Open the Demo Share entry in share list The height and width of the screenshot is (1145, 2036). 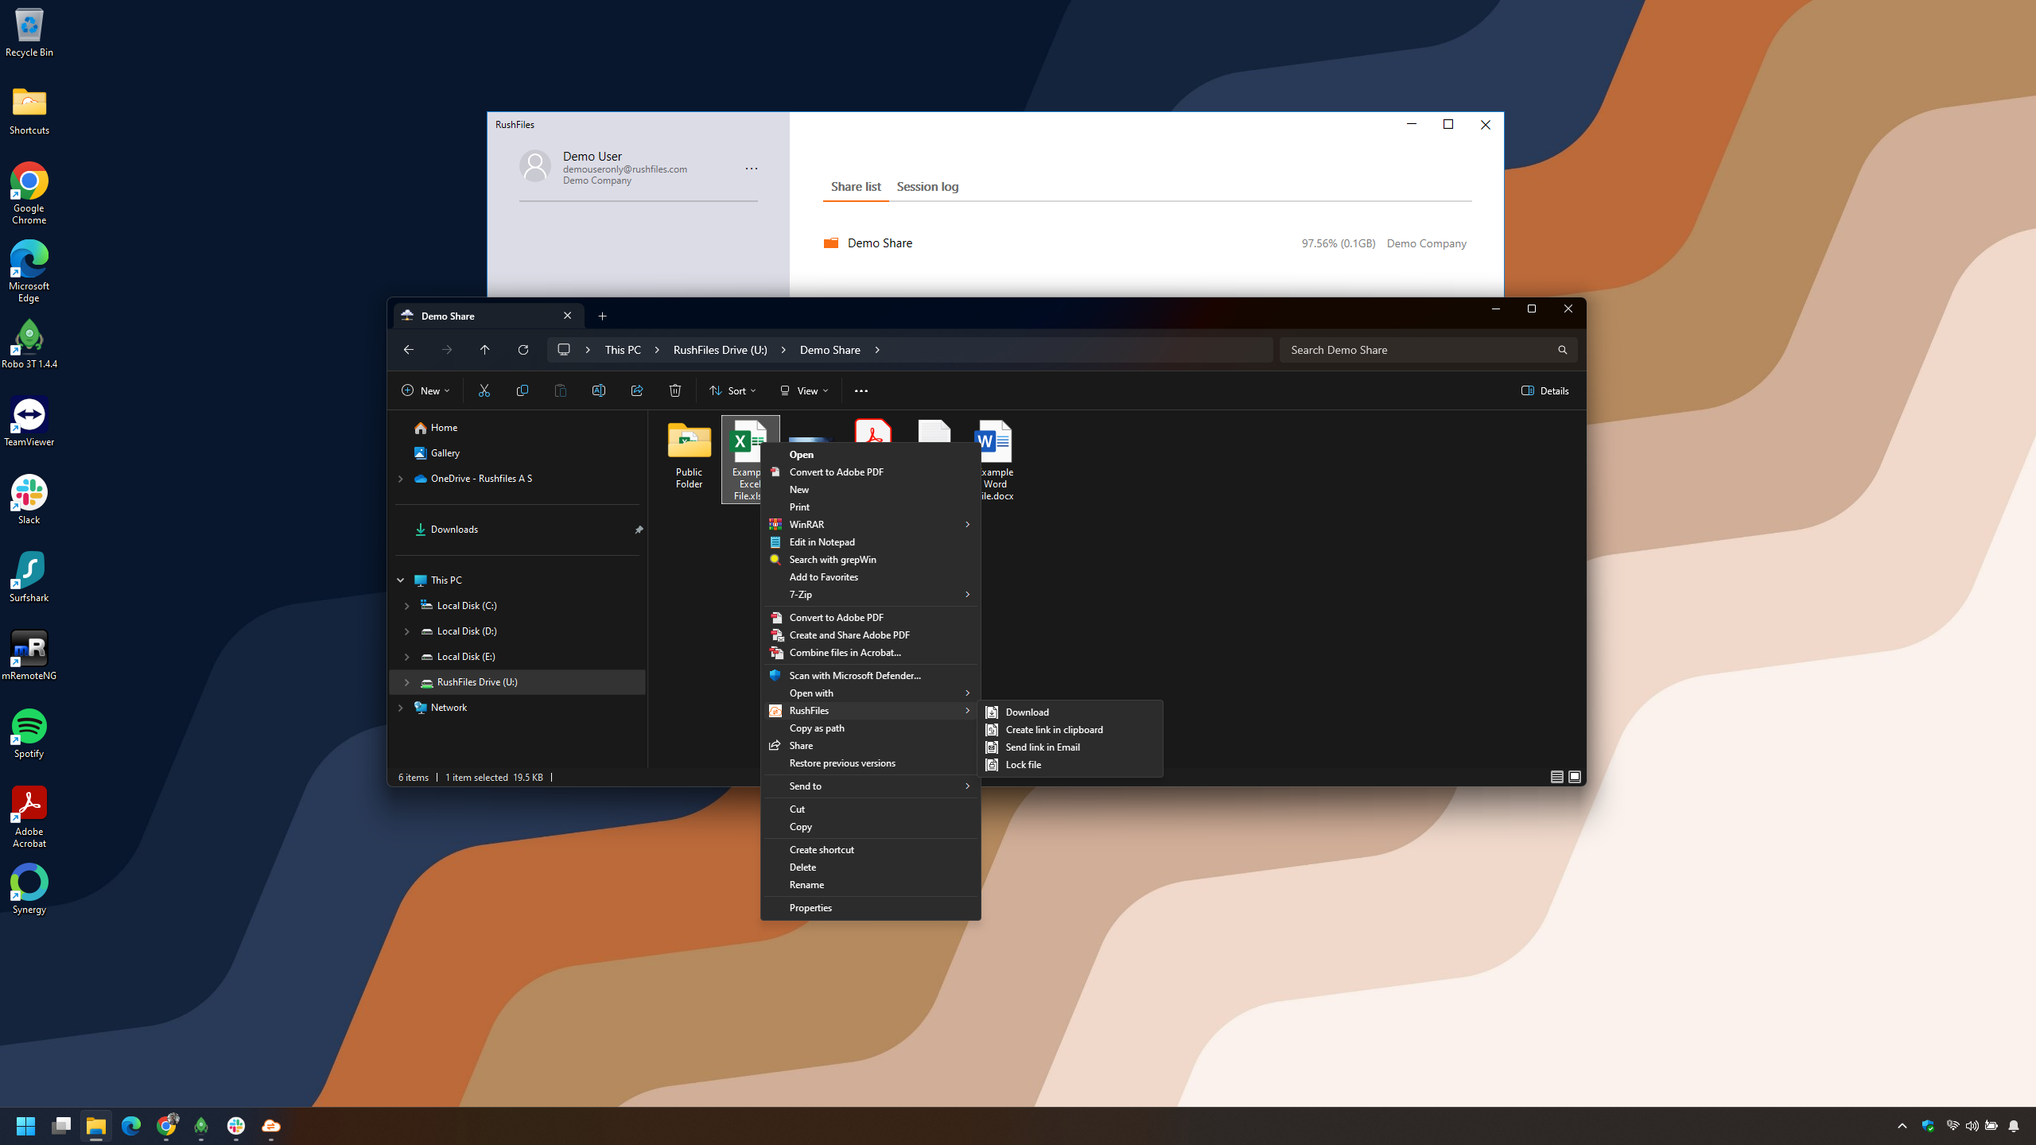pos(880,243)
